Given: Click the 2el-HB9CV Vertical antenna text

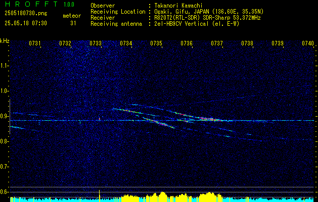Looking at the screenshot, I should 197,24.
